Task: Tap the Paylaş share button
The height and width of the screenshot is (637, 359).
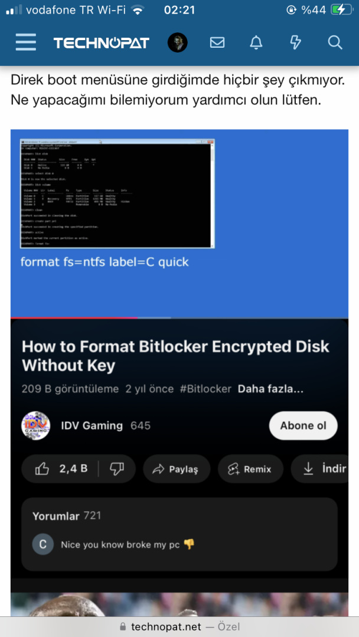Action: (177, 469)
